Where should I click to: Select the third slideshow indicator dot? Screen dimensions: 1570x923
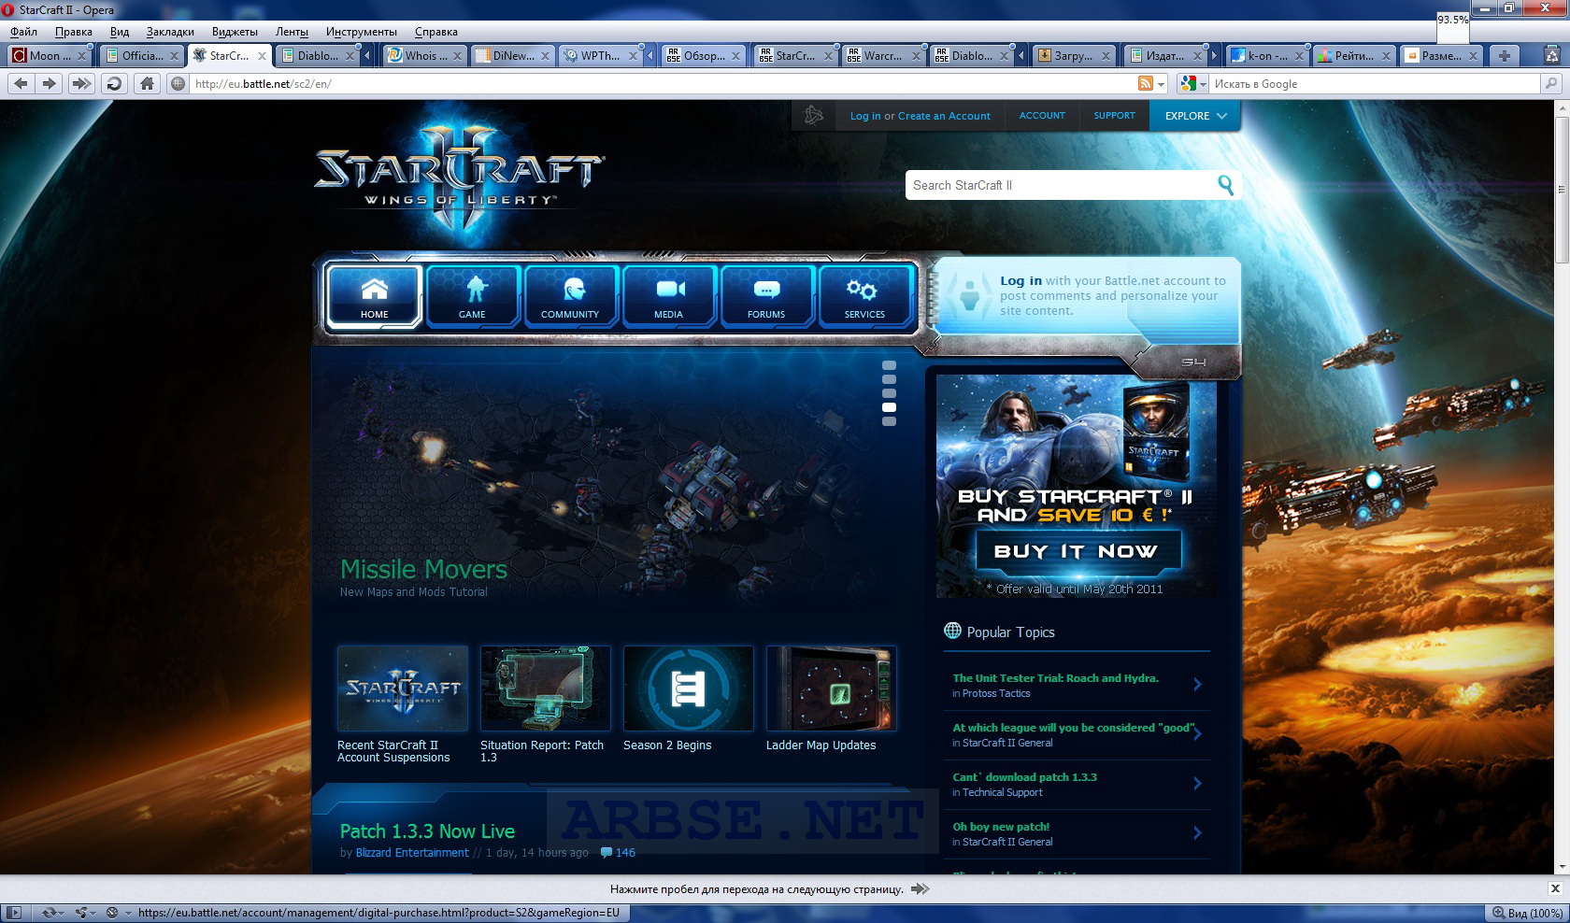pyautogui.click(x=889, y=393)
